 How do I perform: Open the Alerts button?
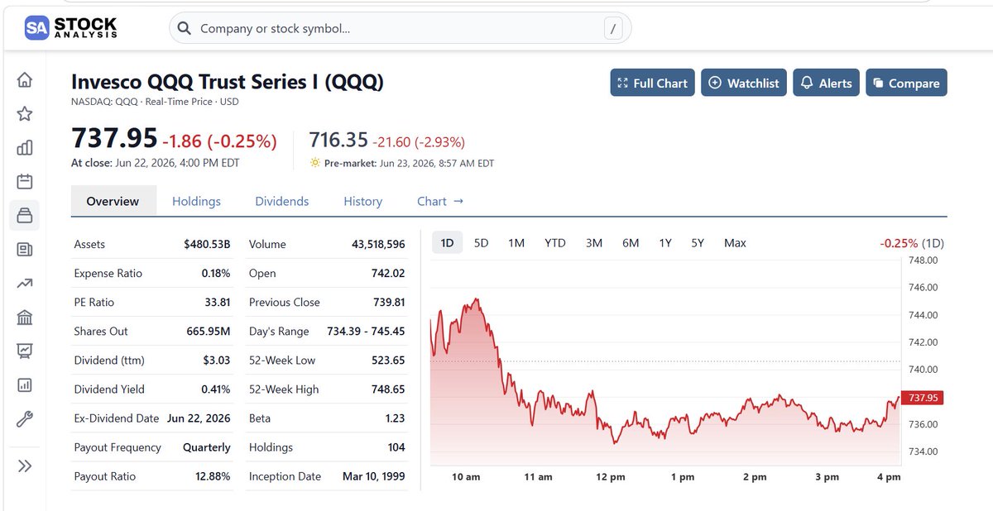point(827,83)
